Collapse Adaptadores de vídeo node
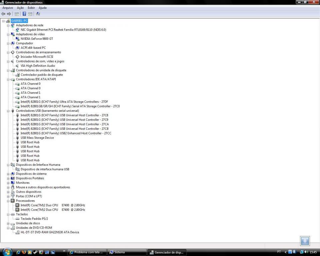Screen dimensions: 320x256 point(8,35)
